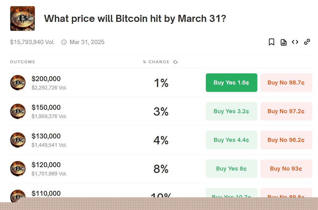Viewport: 318px width, 210px height.
Task: Click the $120,000 outcome coin icon
Action: point(18,169)
